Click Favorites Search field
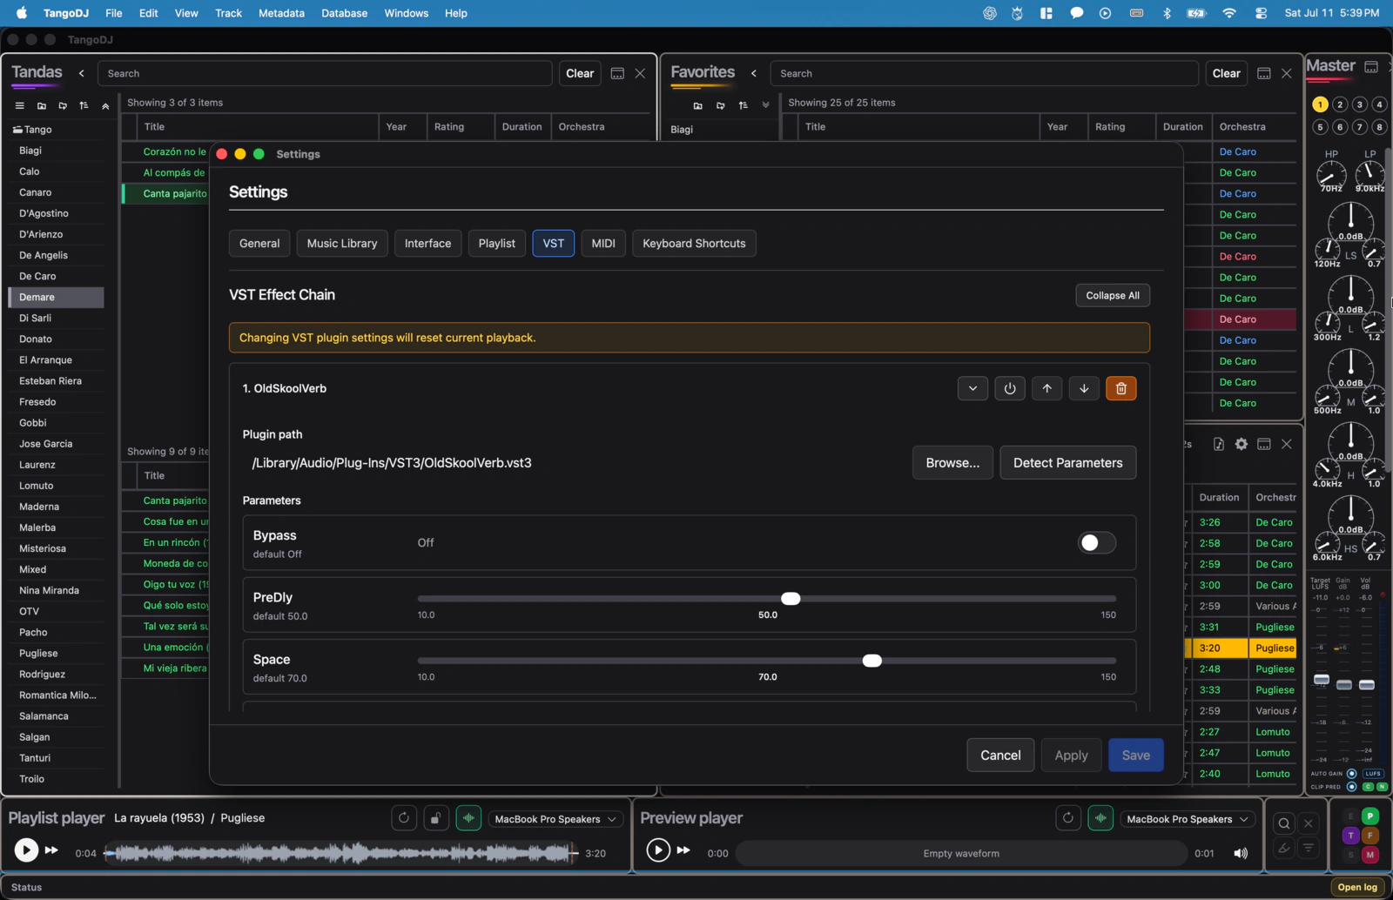This screenshot has width=1393, height=900. [984, 74]
